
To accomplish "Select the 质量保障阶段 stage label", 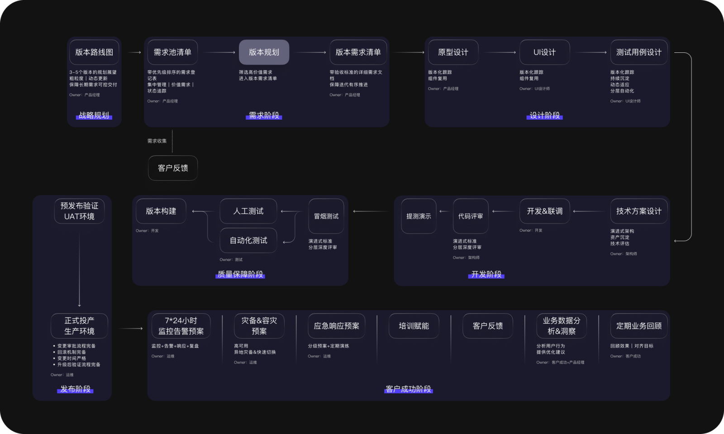I will pyautogui.click(x=240, y=275).
